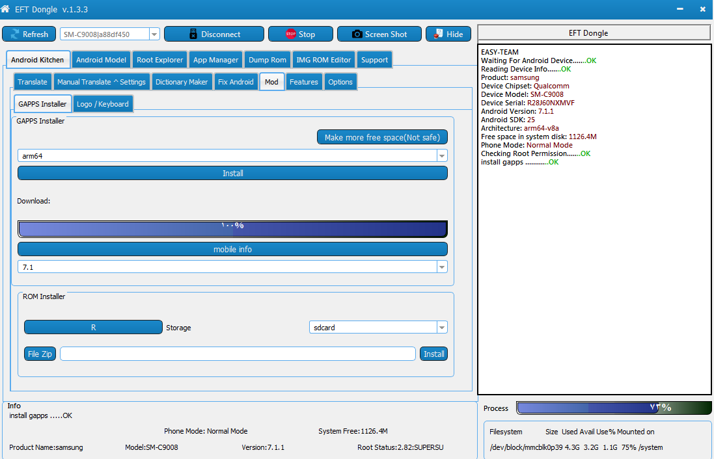The height and width of the screenshot is (459, 714).
Task: Click install gapps OK log line
Action: (x=519, y=162)
